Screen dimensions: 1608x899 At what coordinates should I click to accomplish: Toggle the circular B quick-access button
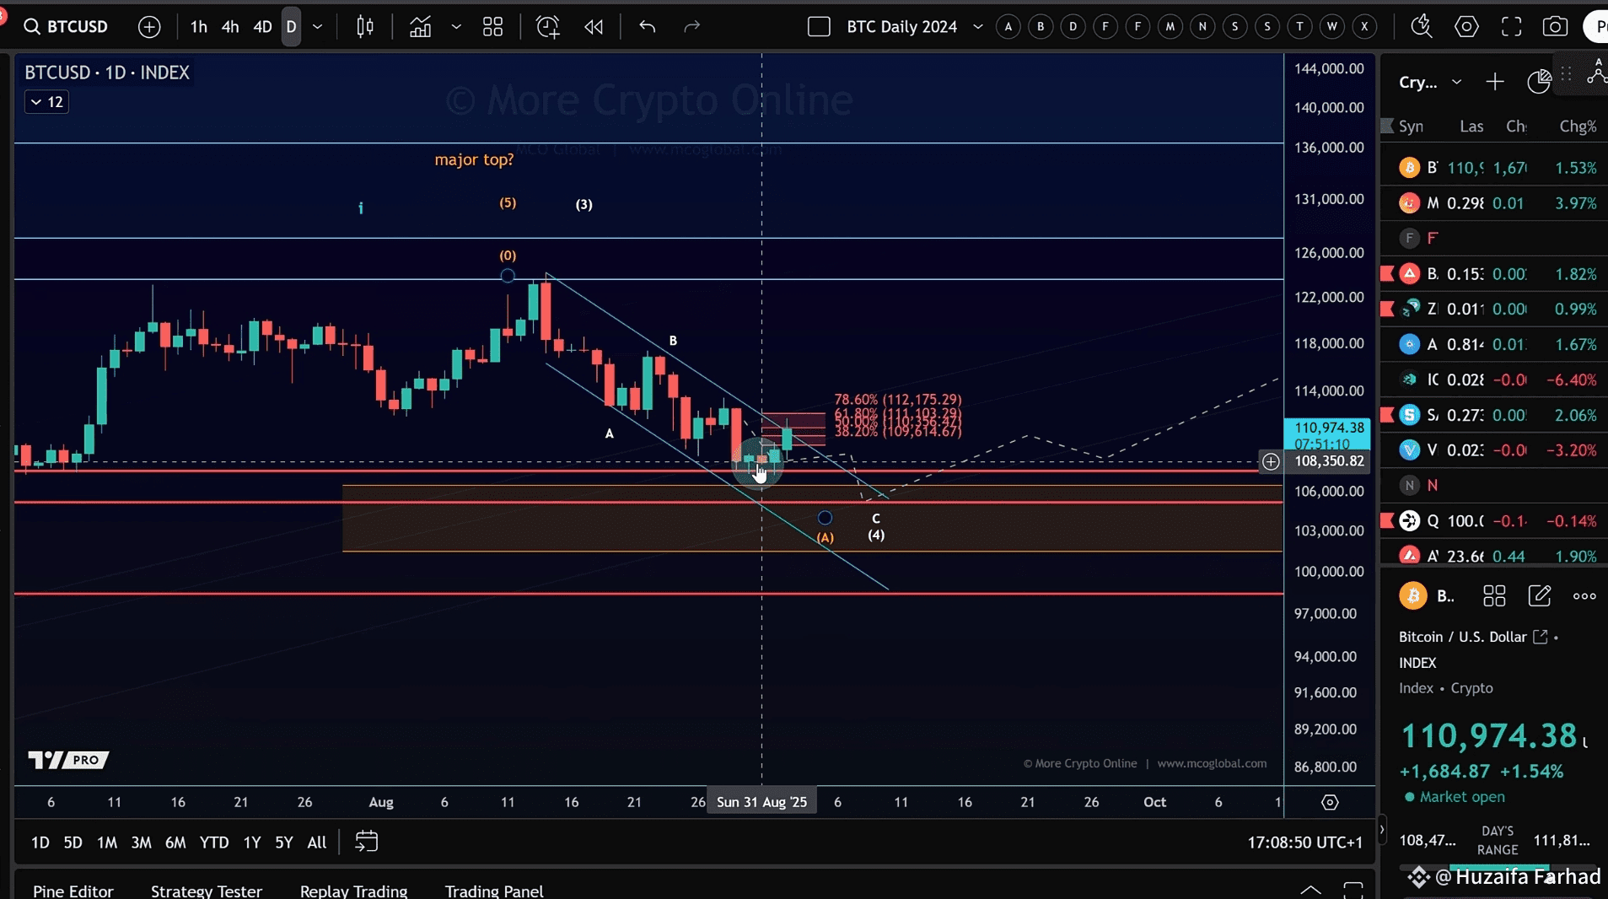1039,26
